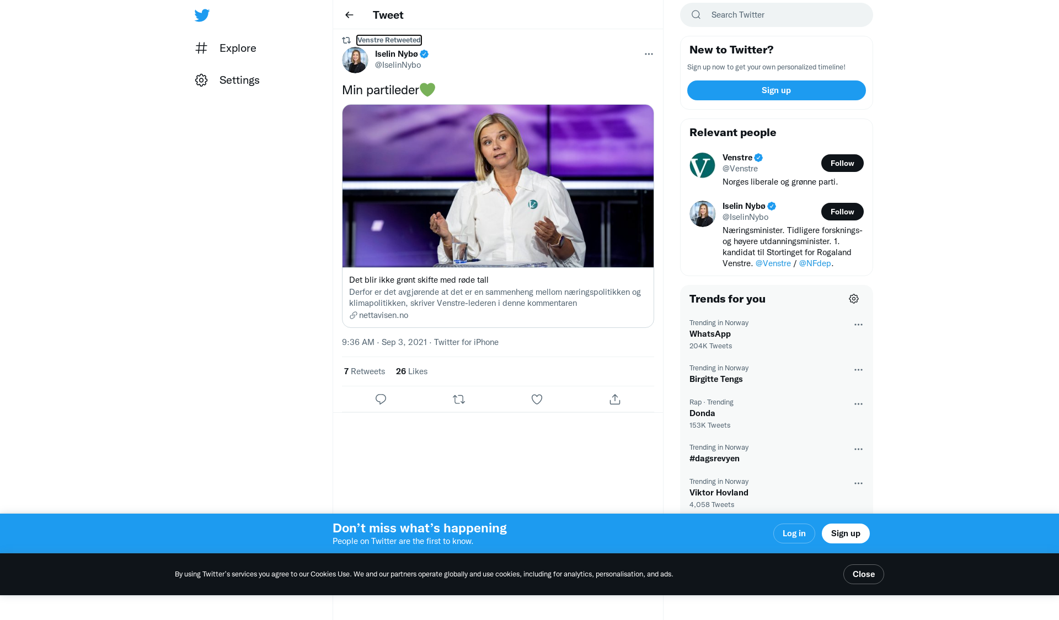The width and height of the screenshot is (1059, 620).
Task: Click the nettavisen.no link
Action: coord(383,315)
